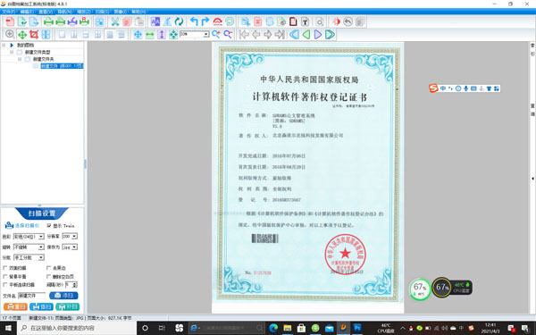Image resolution: width=536 pixels, height=335 pixels.
Task: Rotate image left with blue arrow
Action: (194, 21)
